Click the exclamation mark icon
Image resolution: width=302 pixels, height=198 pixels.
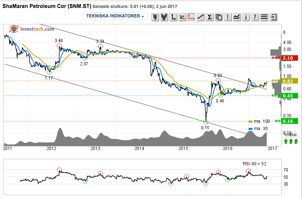[227, 17]
